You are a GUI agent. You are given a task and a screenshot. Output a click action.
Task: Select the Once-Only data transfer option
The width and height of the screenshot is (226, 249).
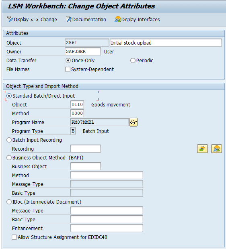pos(68,61)
